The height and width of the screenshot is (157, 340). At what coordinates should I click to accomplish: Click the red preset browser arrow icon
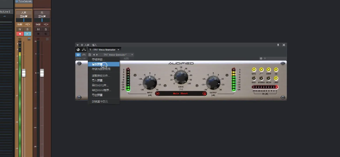[158, 94]
